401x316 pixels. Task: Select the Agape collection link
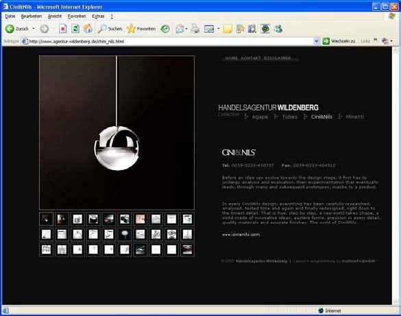pyautogui.click(x=260, y=117)
